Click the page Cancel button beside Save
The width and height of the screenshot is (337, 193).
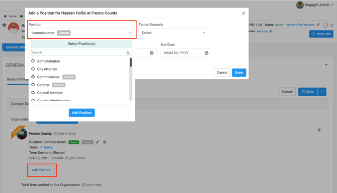(x=287, y=92)
